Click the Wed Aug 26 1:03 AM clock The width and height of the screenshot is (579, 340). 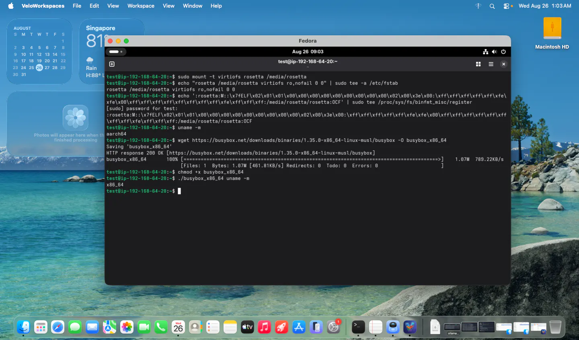pos(545,6)
